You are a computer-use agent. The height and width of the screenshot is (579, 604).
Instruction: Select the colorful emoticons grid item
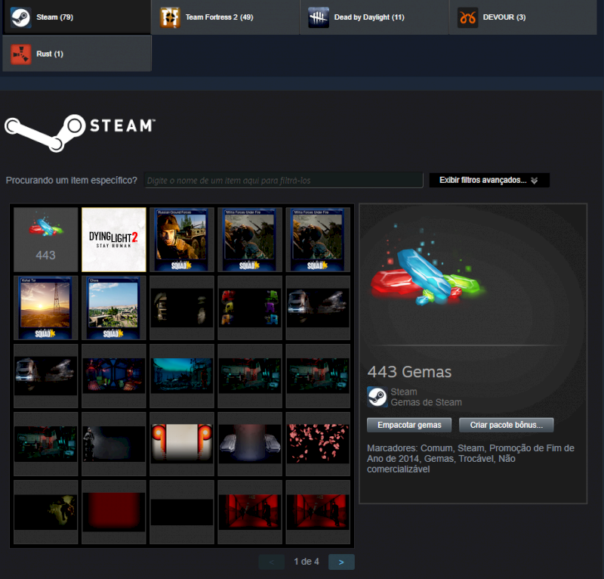249,308
